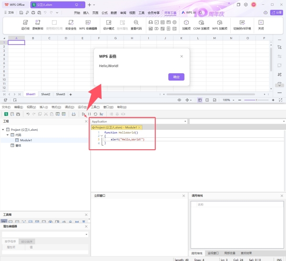The image size is (286, 261).
Task: Open 宏安全性 (Macro Security) settings
Action: click(71, 25)
